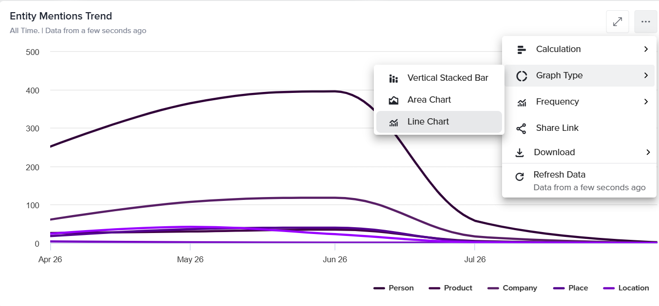
Task: Toggle the Location series in legend
Action: [x=626, y=288]
